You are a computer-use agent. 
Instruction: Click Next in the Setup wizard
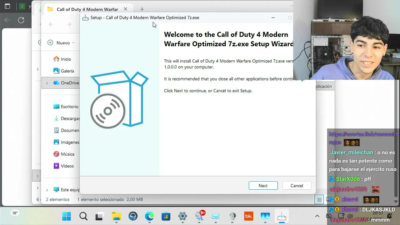[x=263, y=186]
